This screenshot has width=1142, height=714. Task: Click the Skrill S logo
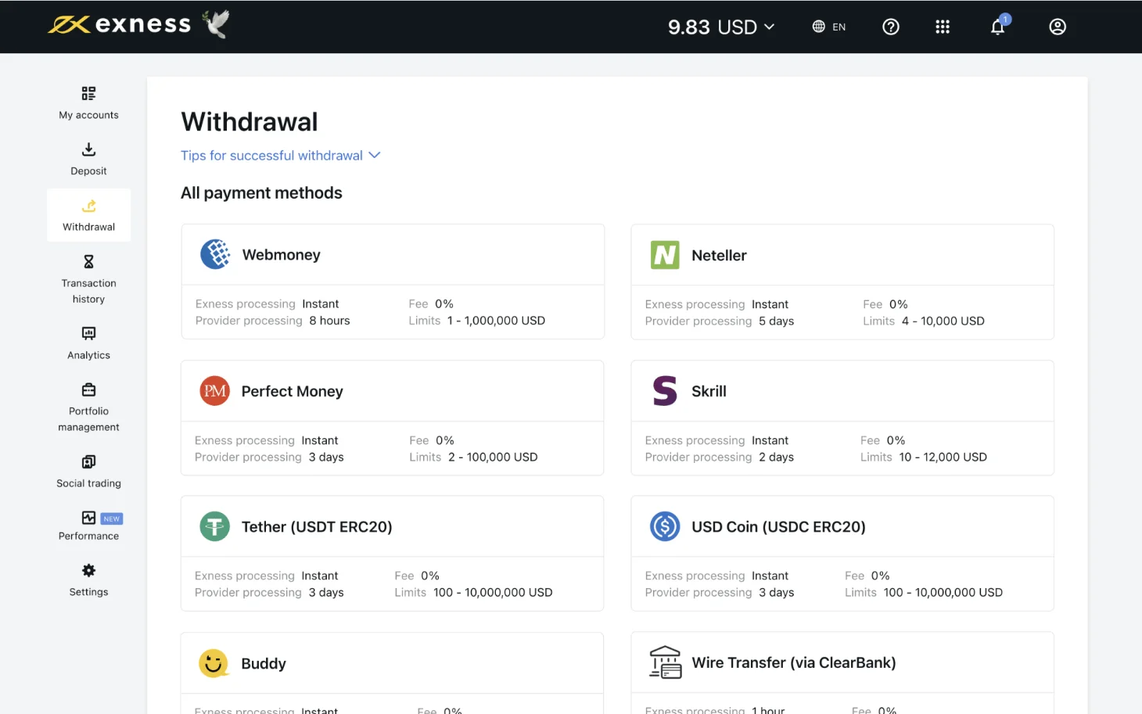click(x=665, y=391)
